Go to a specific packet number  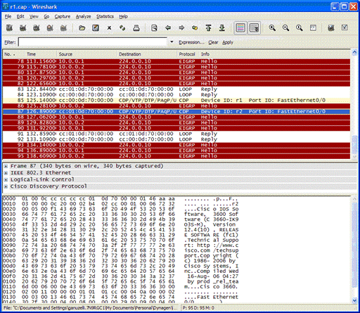195,28
